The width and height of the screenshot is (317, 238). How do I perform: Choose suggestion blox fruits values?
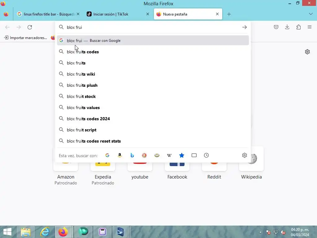click(153, 108)
